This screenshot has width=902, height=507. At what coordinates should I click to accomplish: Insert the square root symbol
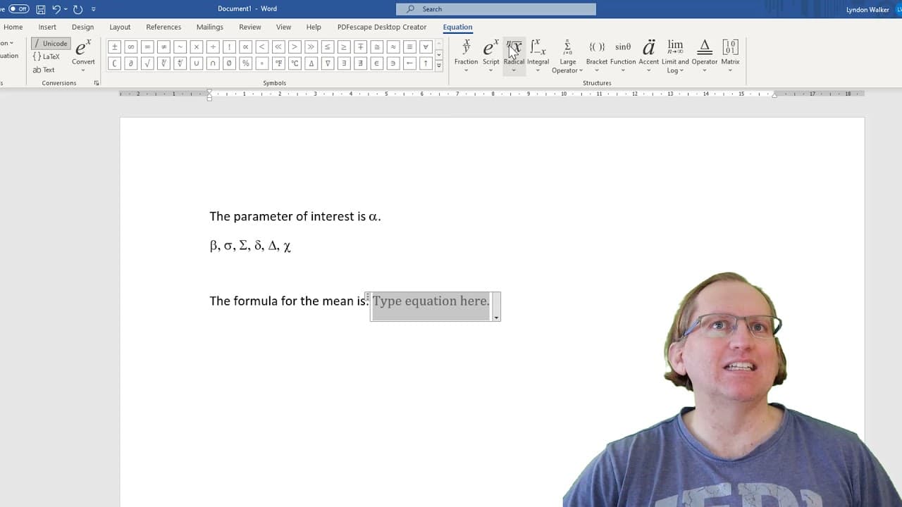(147, 63)
